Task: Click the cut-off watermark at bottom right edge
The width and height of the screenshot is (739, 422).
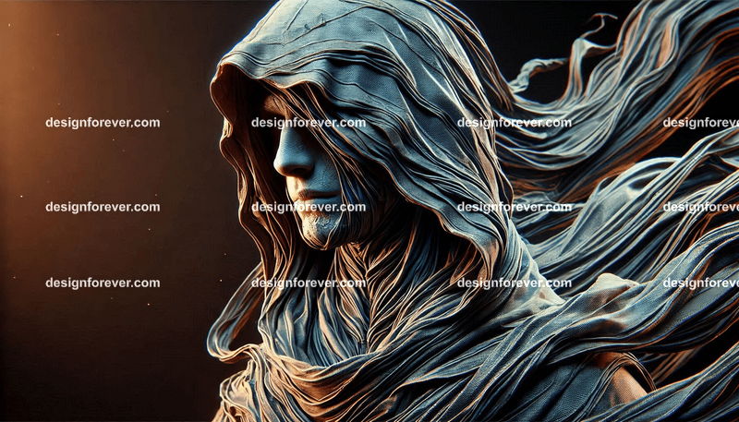Action: tap(701, 283)
